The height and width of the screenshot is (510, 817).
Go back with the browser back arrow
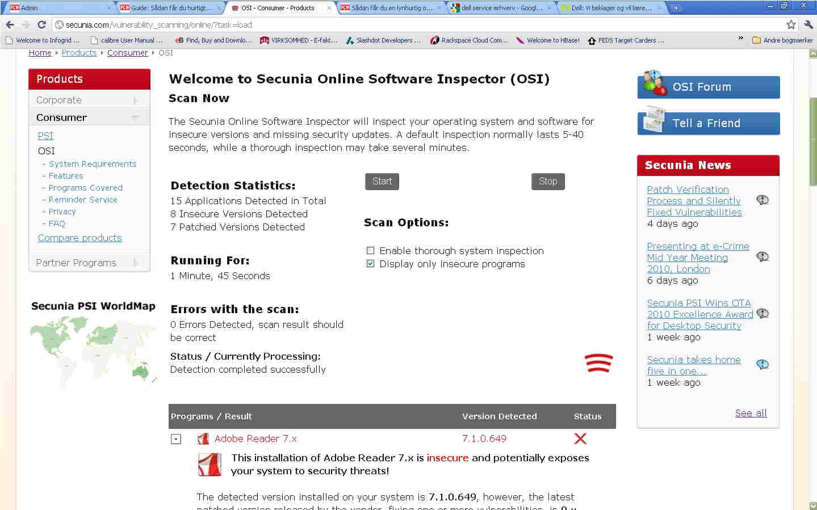click(x=10, y=24)
